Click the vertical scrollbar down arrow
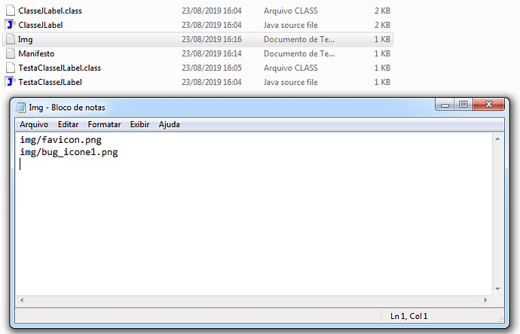 coord(497,289)
